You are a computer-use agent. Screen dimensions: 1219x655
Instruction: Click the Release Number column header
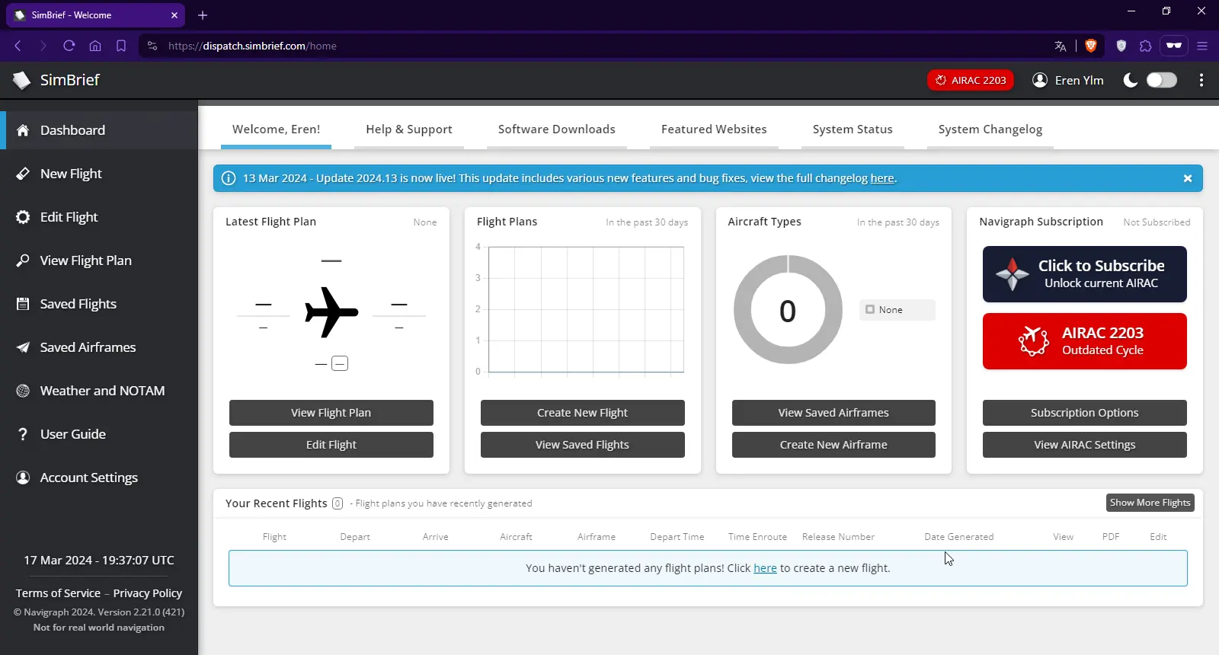[x=838, y=537]
